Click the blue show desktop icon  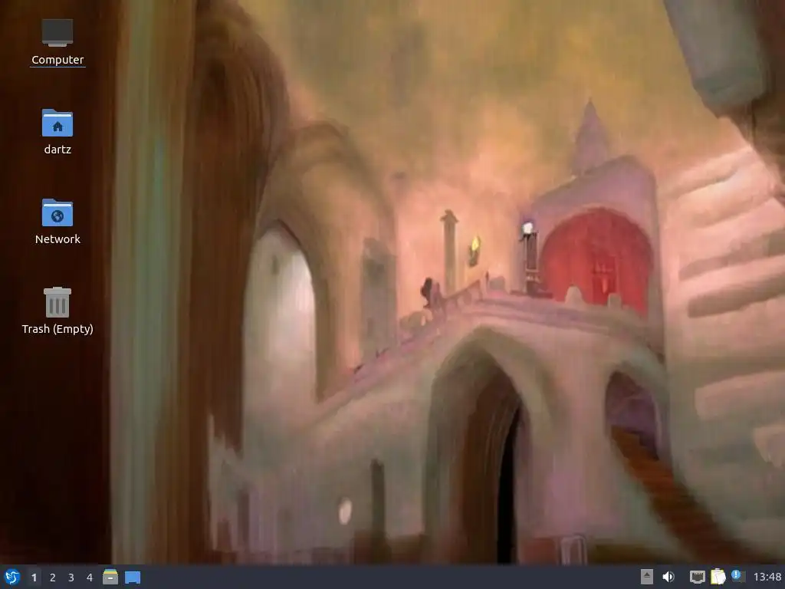pyautogui.click(x=133, y=577)
